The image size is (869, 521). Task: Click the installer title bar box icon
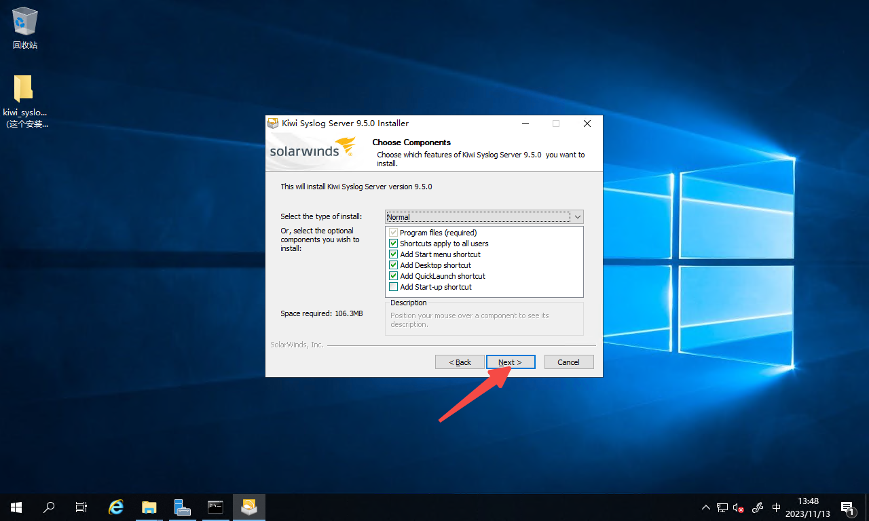(x=273, y=123)
